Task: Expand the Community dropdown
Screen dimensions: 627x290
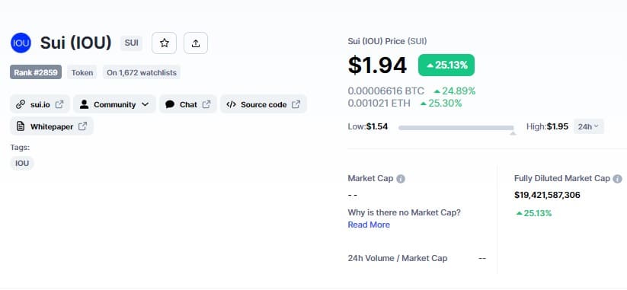Action: pos(114,104)
